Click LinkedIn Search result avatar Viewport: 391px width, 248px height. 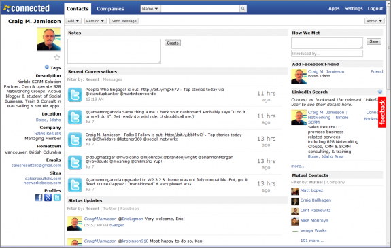(299, 118)
